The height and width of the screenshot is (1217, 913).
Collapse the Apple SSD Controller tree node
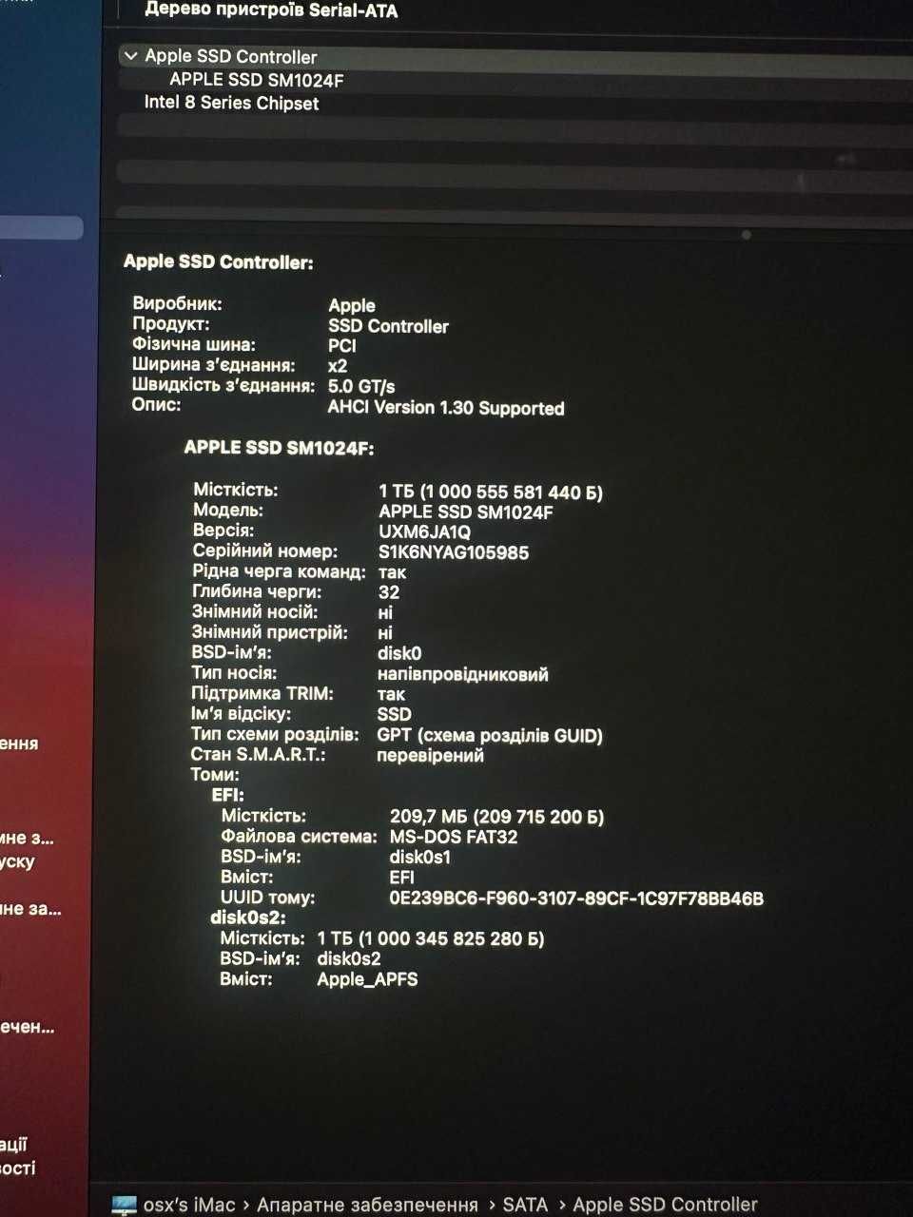(x=131, y=56)
